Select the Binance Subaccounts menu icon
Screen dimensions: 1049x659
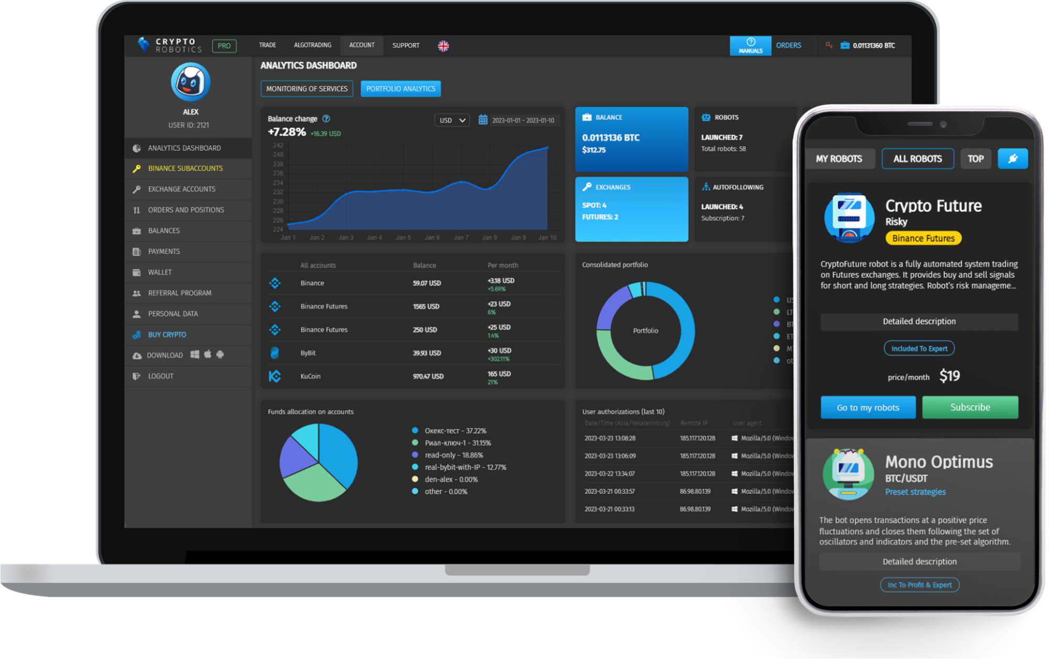[136, 168]
